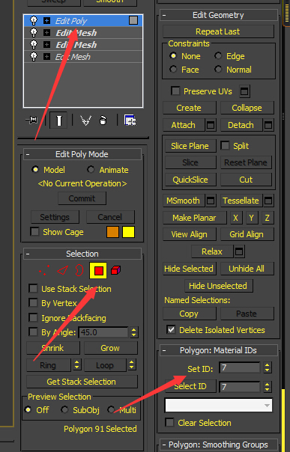The image size is (290, 452).
Task: Increment the Set ID spinner
Action: (x=268, y=365)
